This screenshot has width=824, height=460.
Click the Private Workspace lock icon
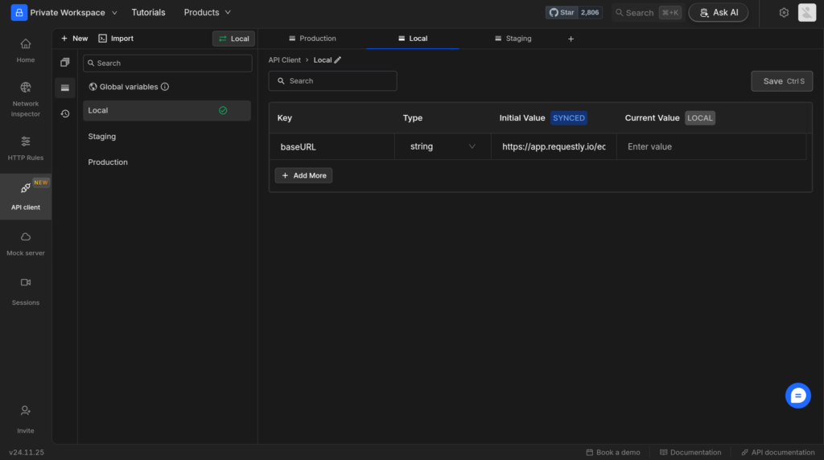point(19,12)
